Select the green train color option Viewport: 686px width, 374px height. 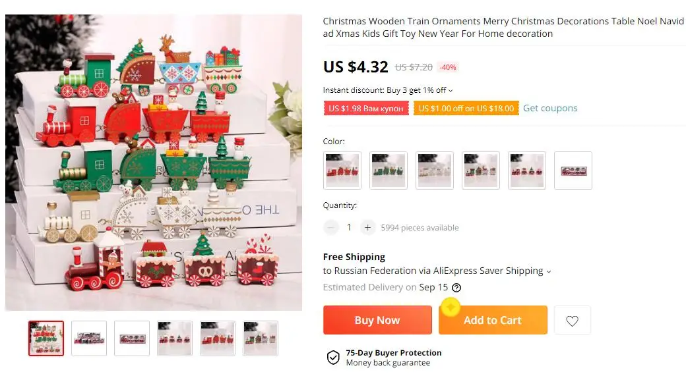[x=389, y=171]
